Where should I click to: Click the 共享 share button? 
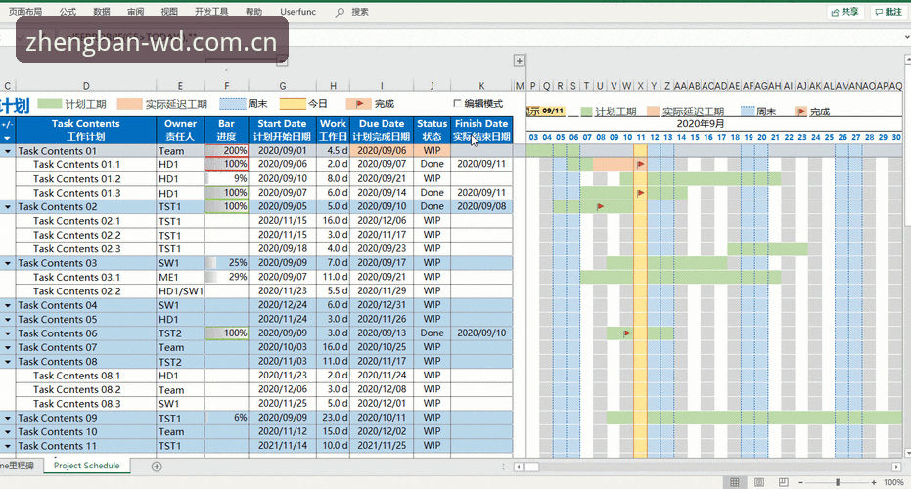pos(845,12)
